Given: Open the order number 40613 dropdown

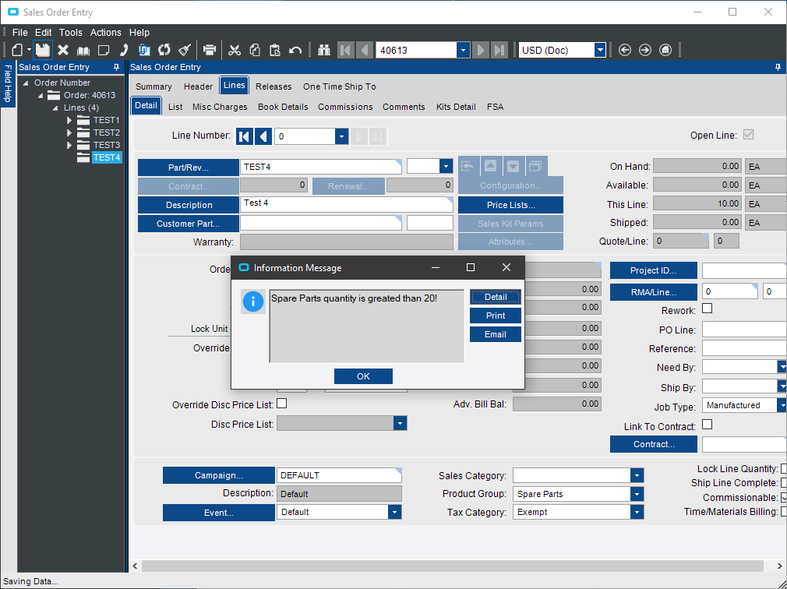Looking at the screenshot, I should 463,50.
